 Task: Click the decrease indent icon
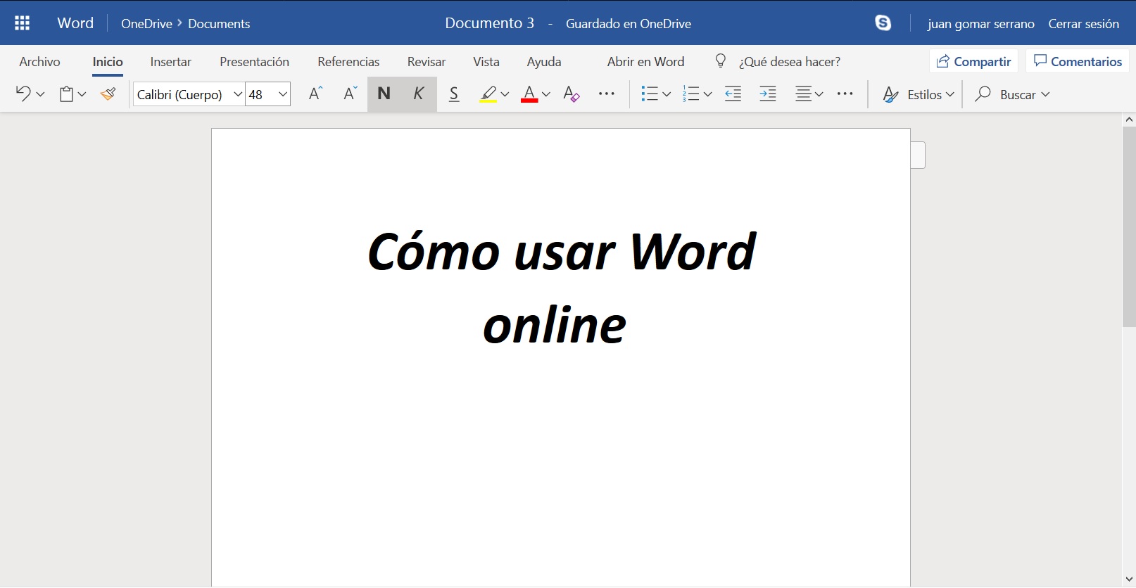pos(733,94)
